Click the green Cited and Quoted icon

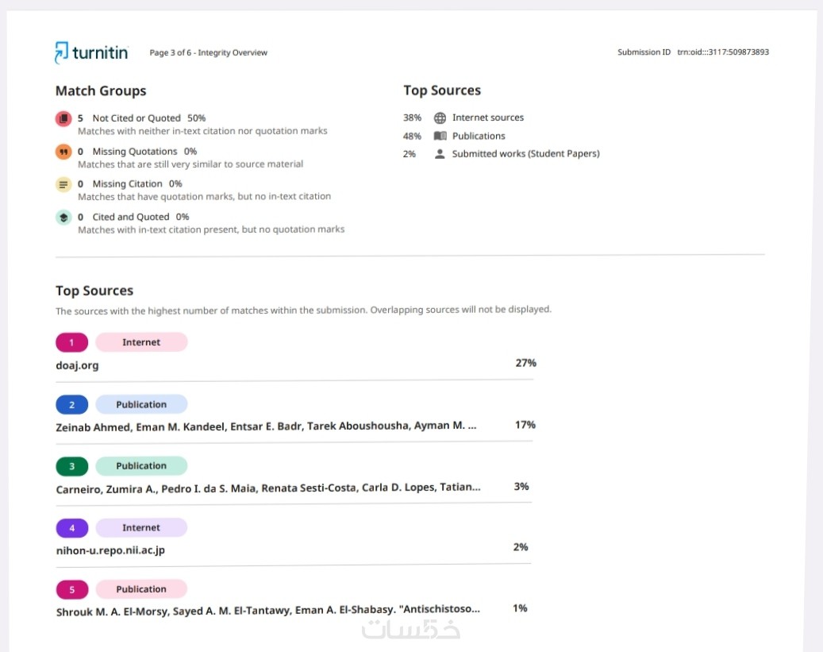[x=63, y=217]
